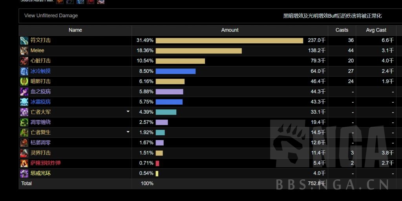This screenshot has width=402, height=201.
Task: Click the 惩戒光环 aura icon
Action: pos(24,173)
